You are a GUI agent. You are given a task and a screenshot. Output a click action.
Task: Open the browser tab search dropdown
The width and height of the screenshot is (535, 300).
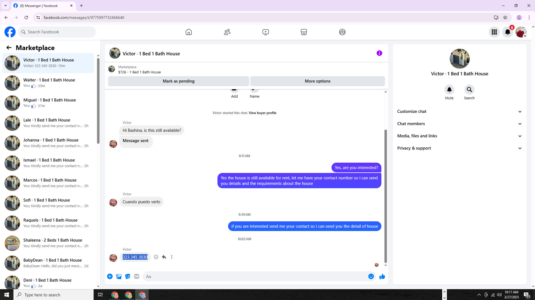click(x=6, y=6)
